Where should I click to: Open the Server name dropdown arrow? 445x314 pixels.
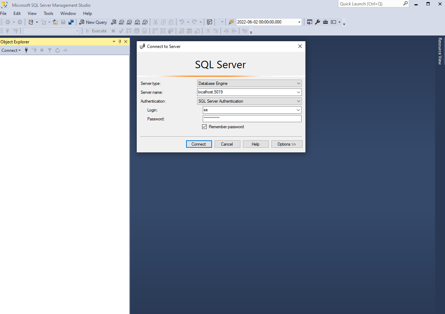[x=298, y=92]
